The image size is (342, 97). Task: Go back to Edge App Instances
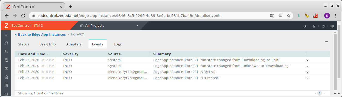coord(40,34)
